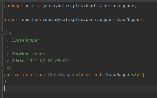This screenshot has width=157, height=98.
Task: Click the fold marker beside the '*/' line
Action: point(2,68)
